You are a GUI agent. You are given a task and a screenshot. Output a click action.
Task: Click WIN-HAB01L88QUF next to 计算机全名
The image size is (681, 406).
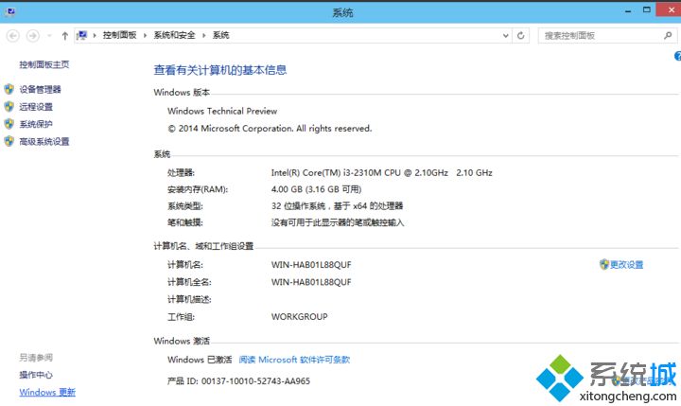click(x=311, y=282)
